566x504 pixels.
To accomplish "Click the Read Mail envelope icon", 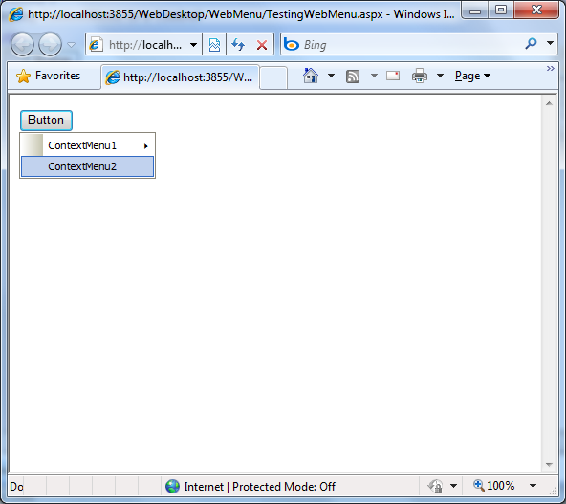I will 393,76.
